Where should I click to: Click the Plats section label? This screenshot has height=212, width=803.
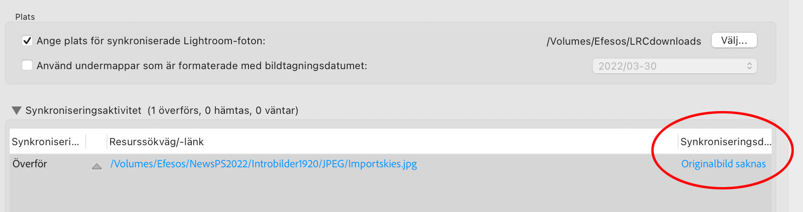(x=25, y=17)
